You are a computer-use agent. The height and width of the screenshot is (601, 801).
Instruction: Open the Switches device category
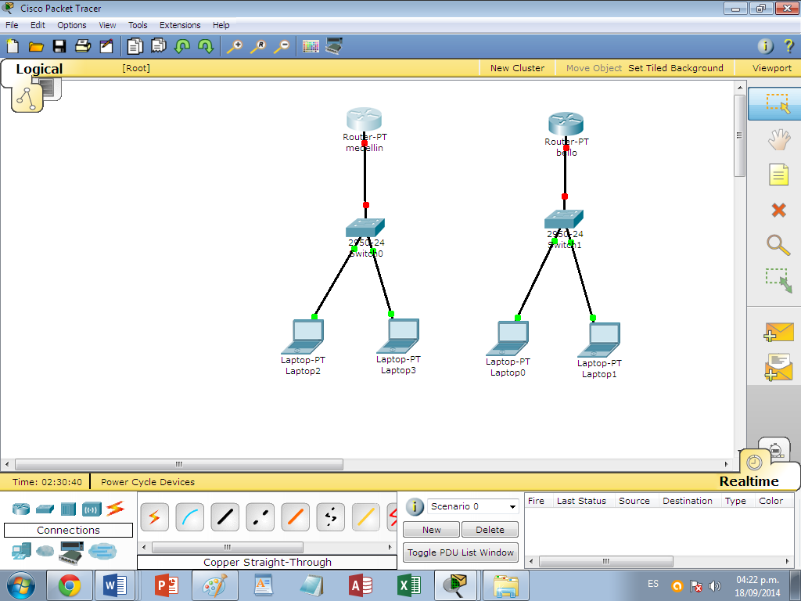(x=45, y=509)
